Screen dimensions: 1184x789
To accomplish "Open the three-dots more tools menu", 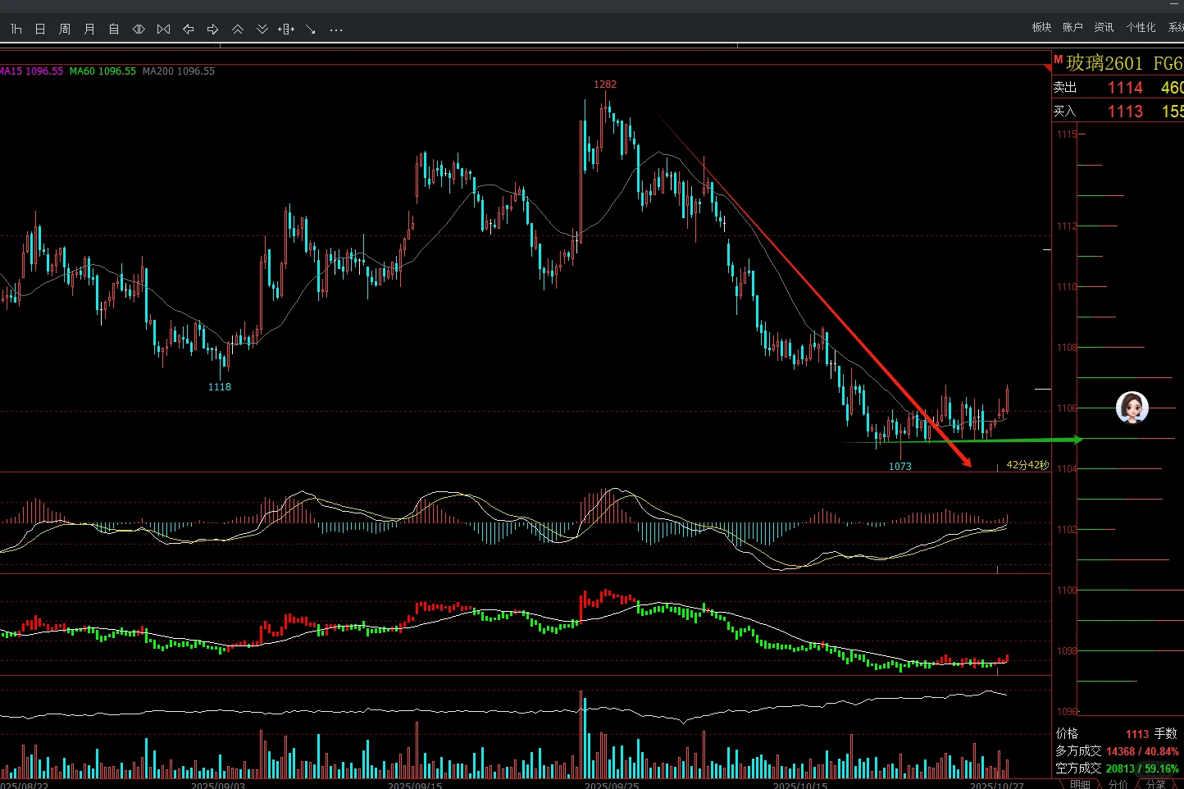I will pyautogui.click(x=336, y=30).
